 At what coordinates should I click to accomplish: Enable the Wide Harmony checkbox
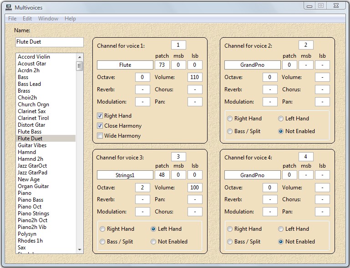point(100,136)
